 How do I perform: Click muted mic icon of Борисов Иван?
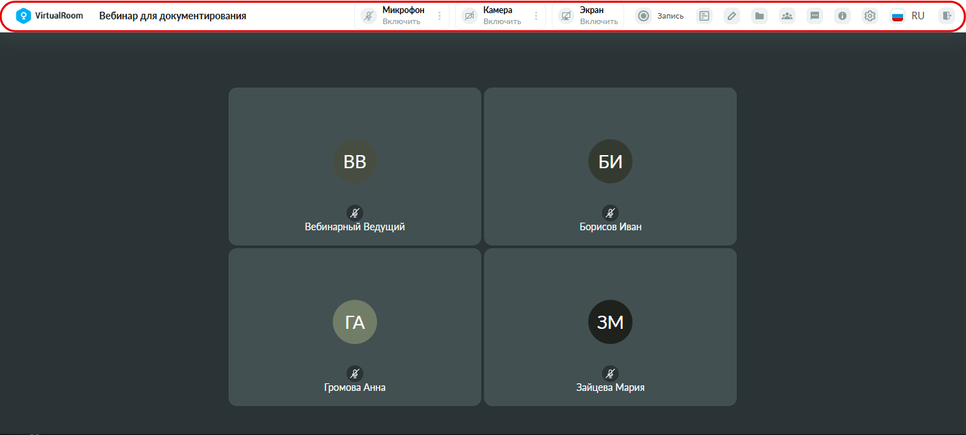(x=610, y=213)
